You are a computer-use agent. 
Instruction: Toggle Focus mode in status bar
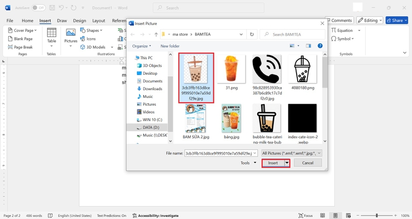click(305, 215)
